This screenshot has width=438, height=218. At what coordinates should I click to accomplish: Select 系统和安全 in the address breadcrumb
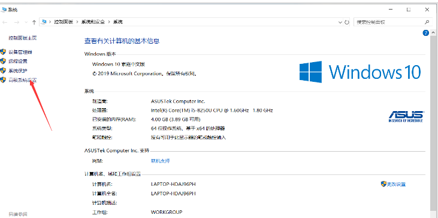93,22
